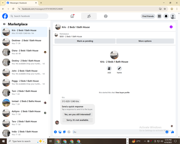180x144 pixels.
Task: Click the large Kris chat profile picture
Action: tap(114, 55)
